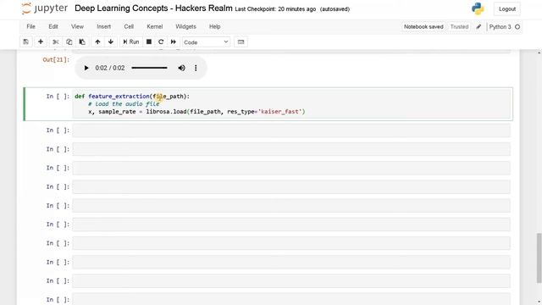Open the File menu
The height and width of the screenshot is (305, 542).
coord(30,26)
